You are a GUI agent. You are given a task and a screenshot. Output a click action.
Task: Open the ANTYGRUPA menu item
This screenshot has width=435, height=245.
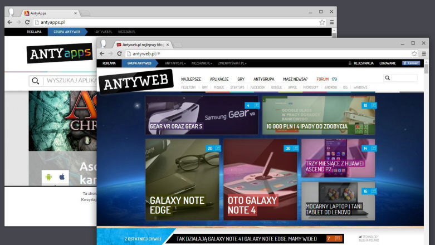[x=263, y=79]
